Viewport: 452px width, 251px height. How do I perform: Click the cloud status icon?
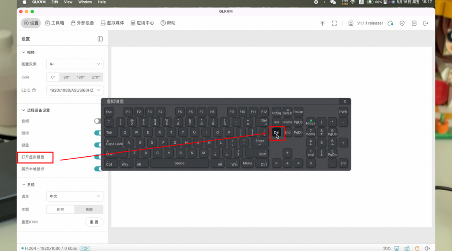(390, 23)
